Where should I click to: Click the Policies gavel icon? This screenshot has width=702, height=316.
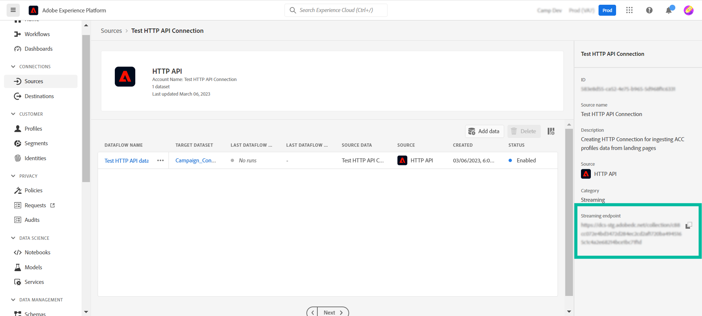18,190
